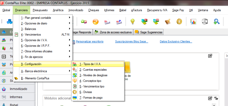
Task: Click the green and purple cubes toolbar icon
Action: coord(84,22)
